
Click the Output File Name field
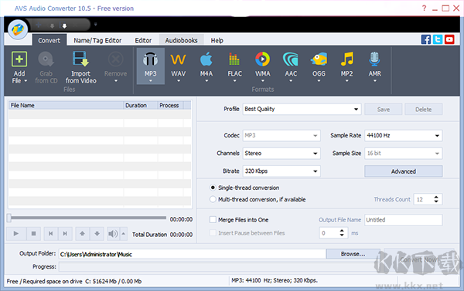[x=404, y=220]
